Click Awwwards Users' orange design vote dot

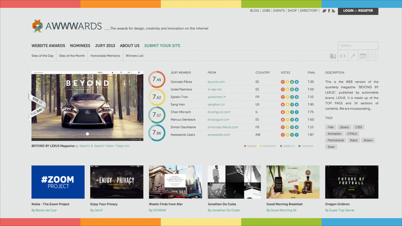(283, 135)
